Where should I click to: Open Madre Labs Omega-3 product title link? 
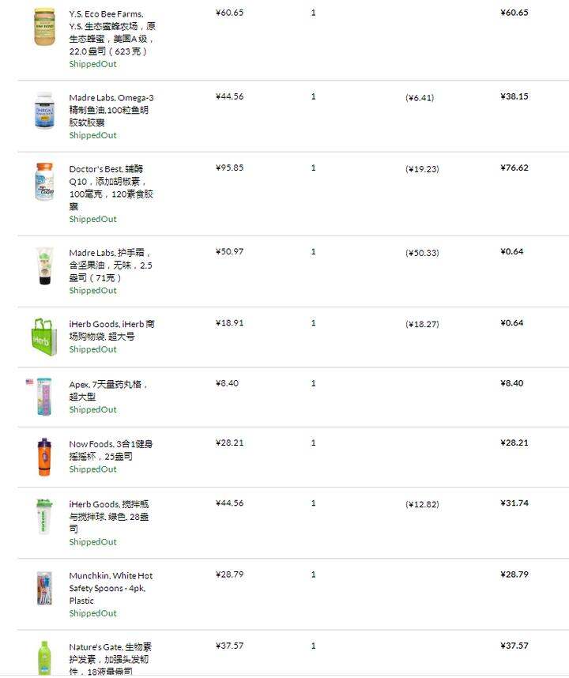tap(111, 110)
